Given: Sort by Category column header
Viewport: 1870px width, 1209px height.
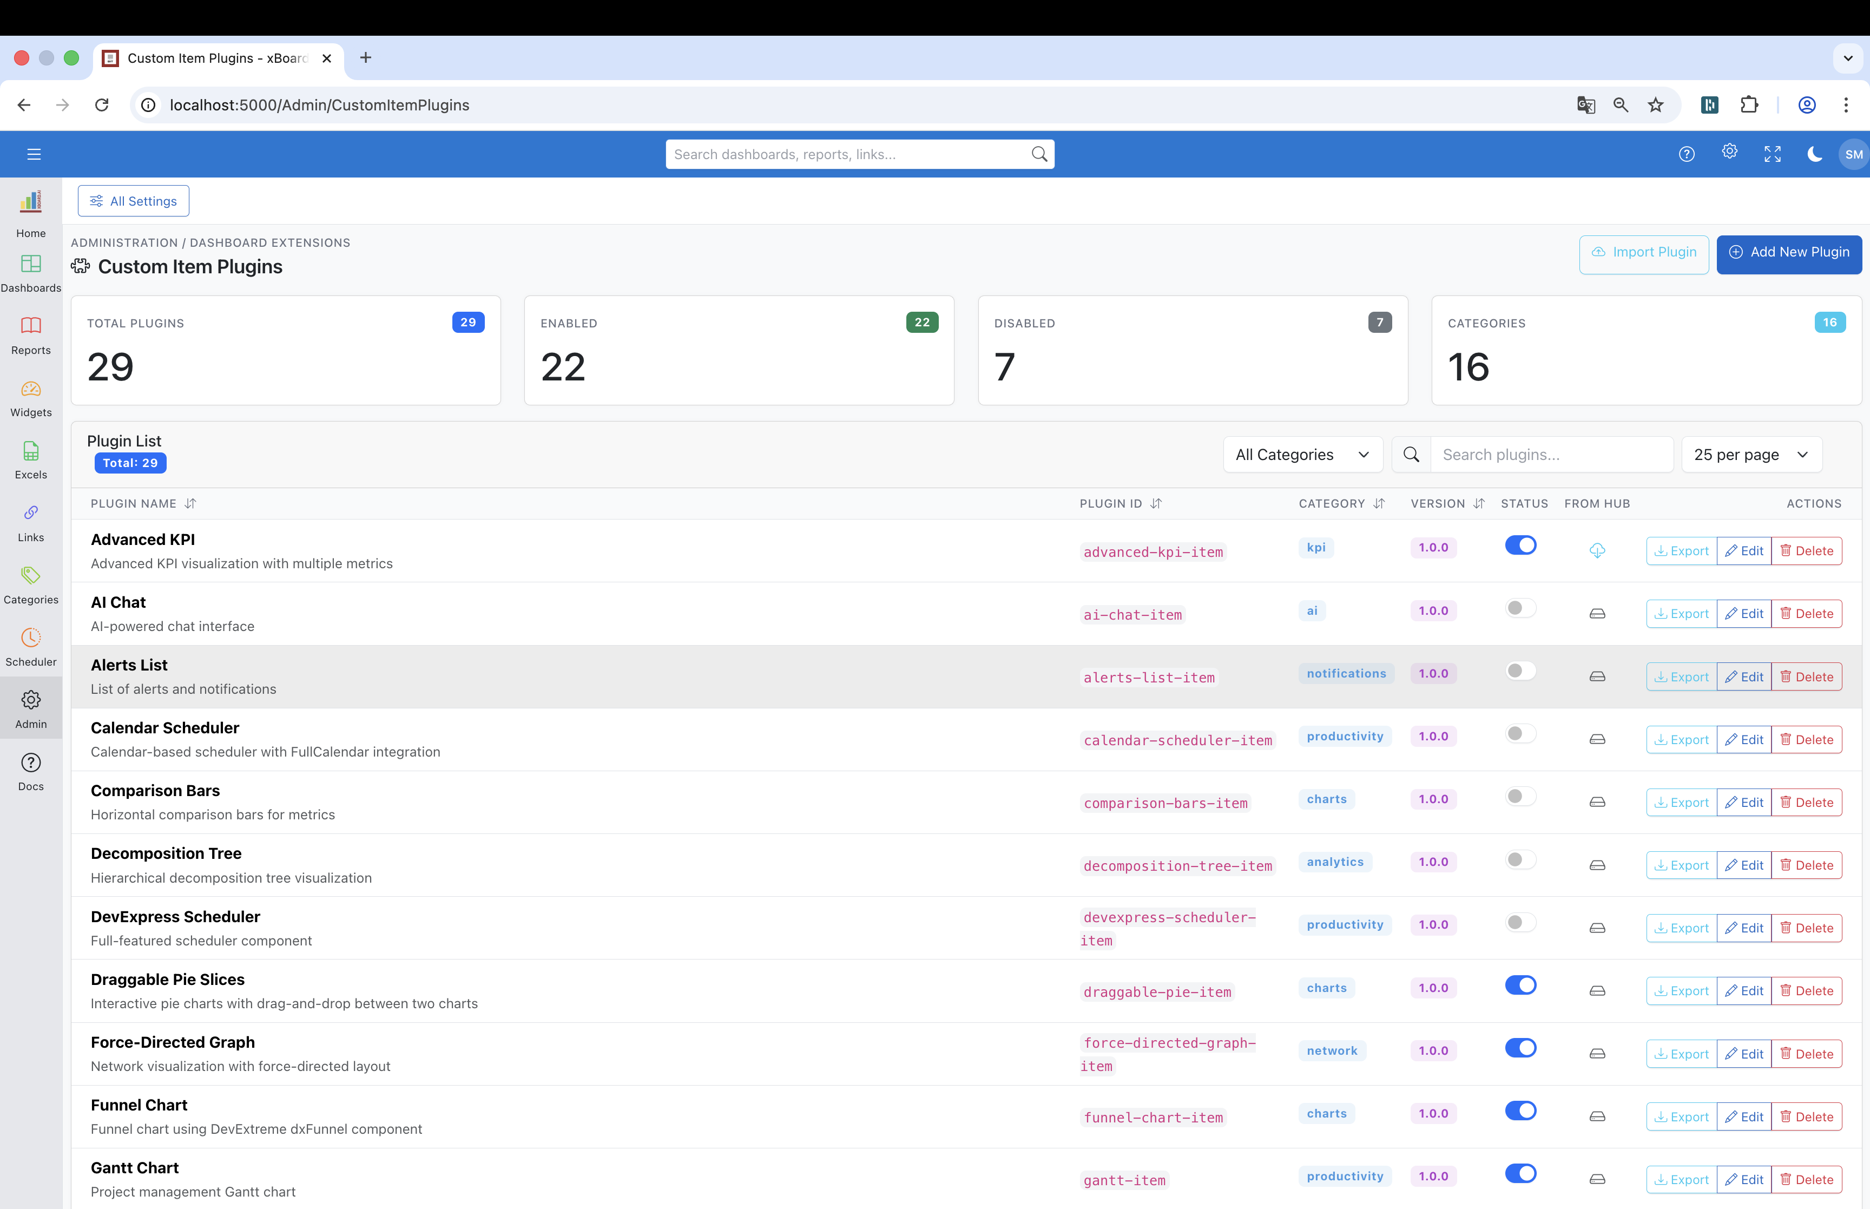Looking at the screenshot, I should [x=1341, y=503].
